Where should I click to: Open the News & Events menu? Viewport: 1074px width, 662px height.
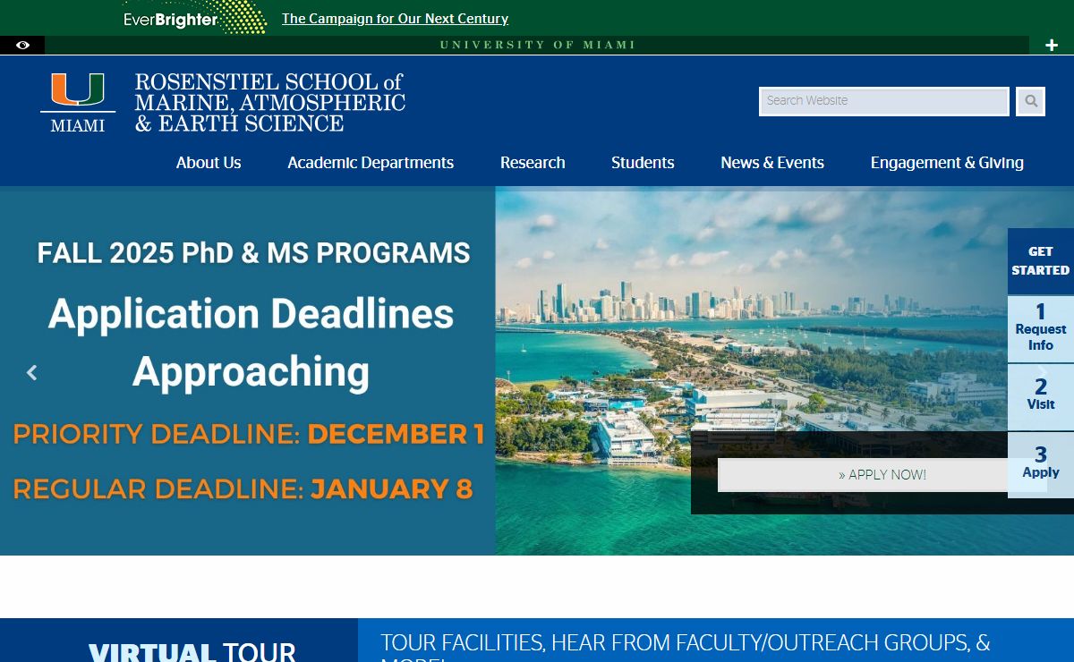coord(772,163)
